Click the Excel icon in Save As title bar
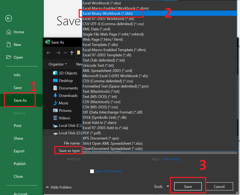The height and width of the screenshot is (195, 240). click(48, 42)
